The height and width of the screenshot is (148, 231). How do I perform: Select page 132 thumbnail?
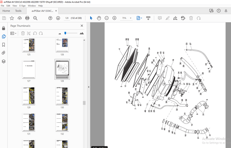pyautogui.click(x=62, y=122)
